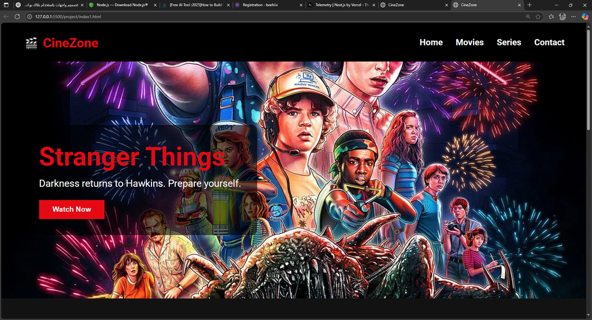592x320 pixels.
Task: Minimize the browser window
Action: [x=556, y=5]
